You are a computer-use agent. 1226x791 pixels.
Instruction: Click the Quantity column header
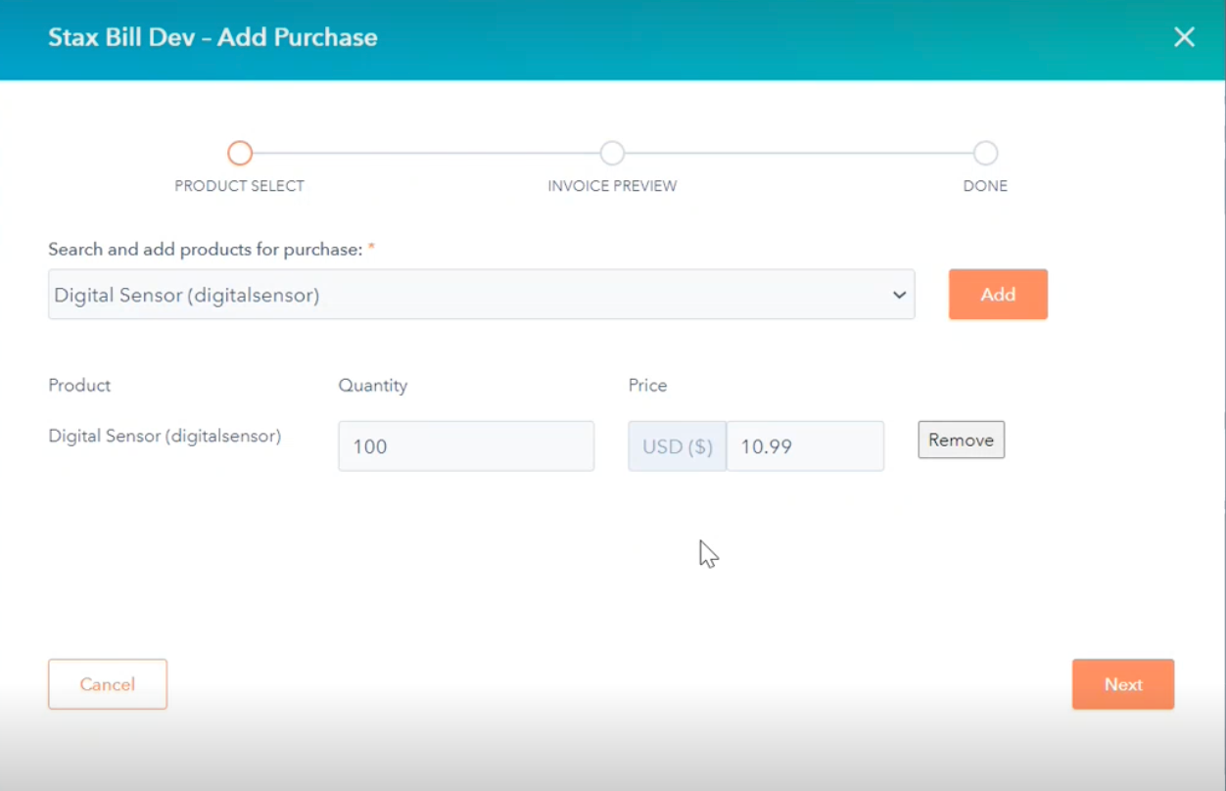coord(373,386)
